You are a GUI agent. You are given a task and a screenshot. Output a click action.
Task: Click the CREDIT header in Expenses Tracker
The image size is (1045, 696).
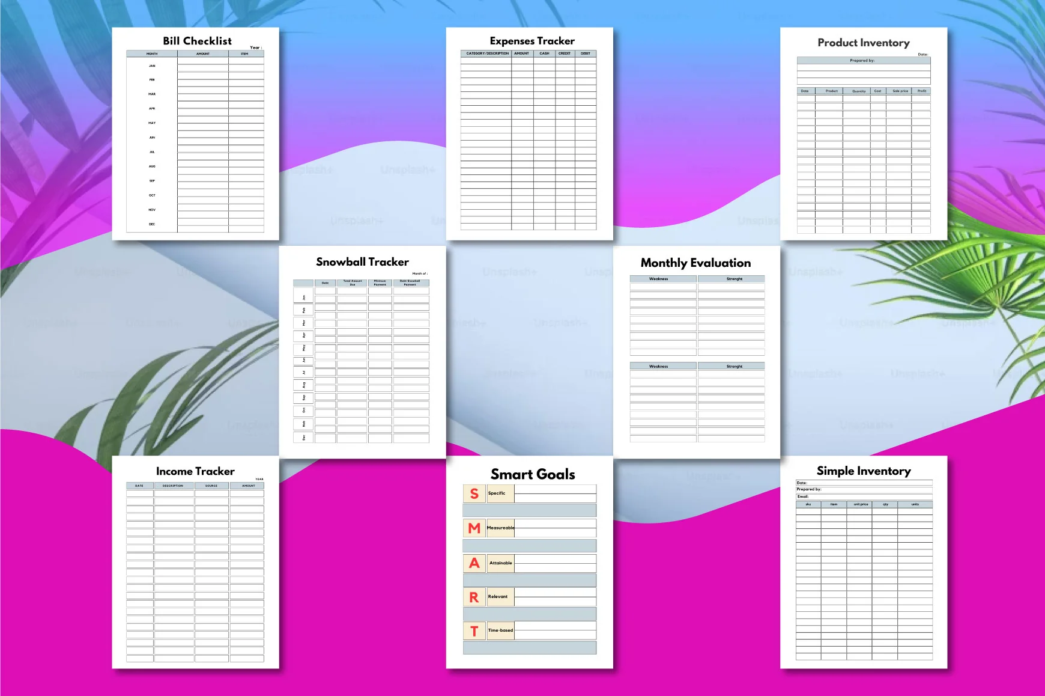pyautogui.click(x=565, y=53)
